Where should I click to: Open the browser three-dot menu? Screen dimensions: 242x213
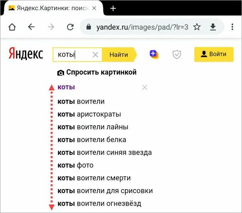(232, 27)
